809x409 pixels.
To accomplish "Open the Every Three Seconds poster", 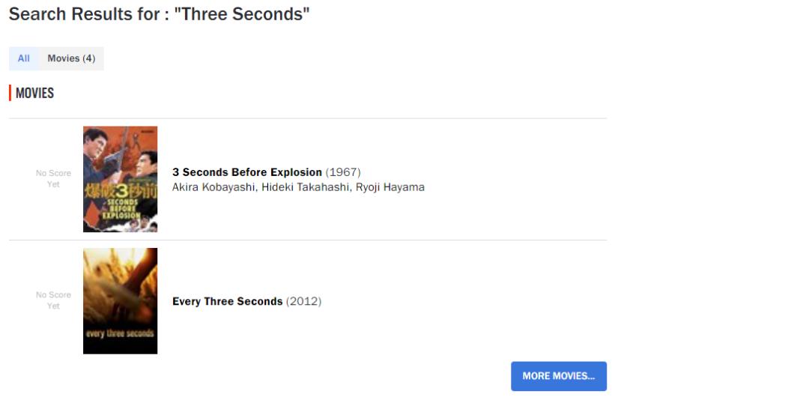I will pos(120,300).
